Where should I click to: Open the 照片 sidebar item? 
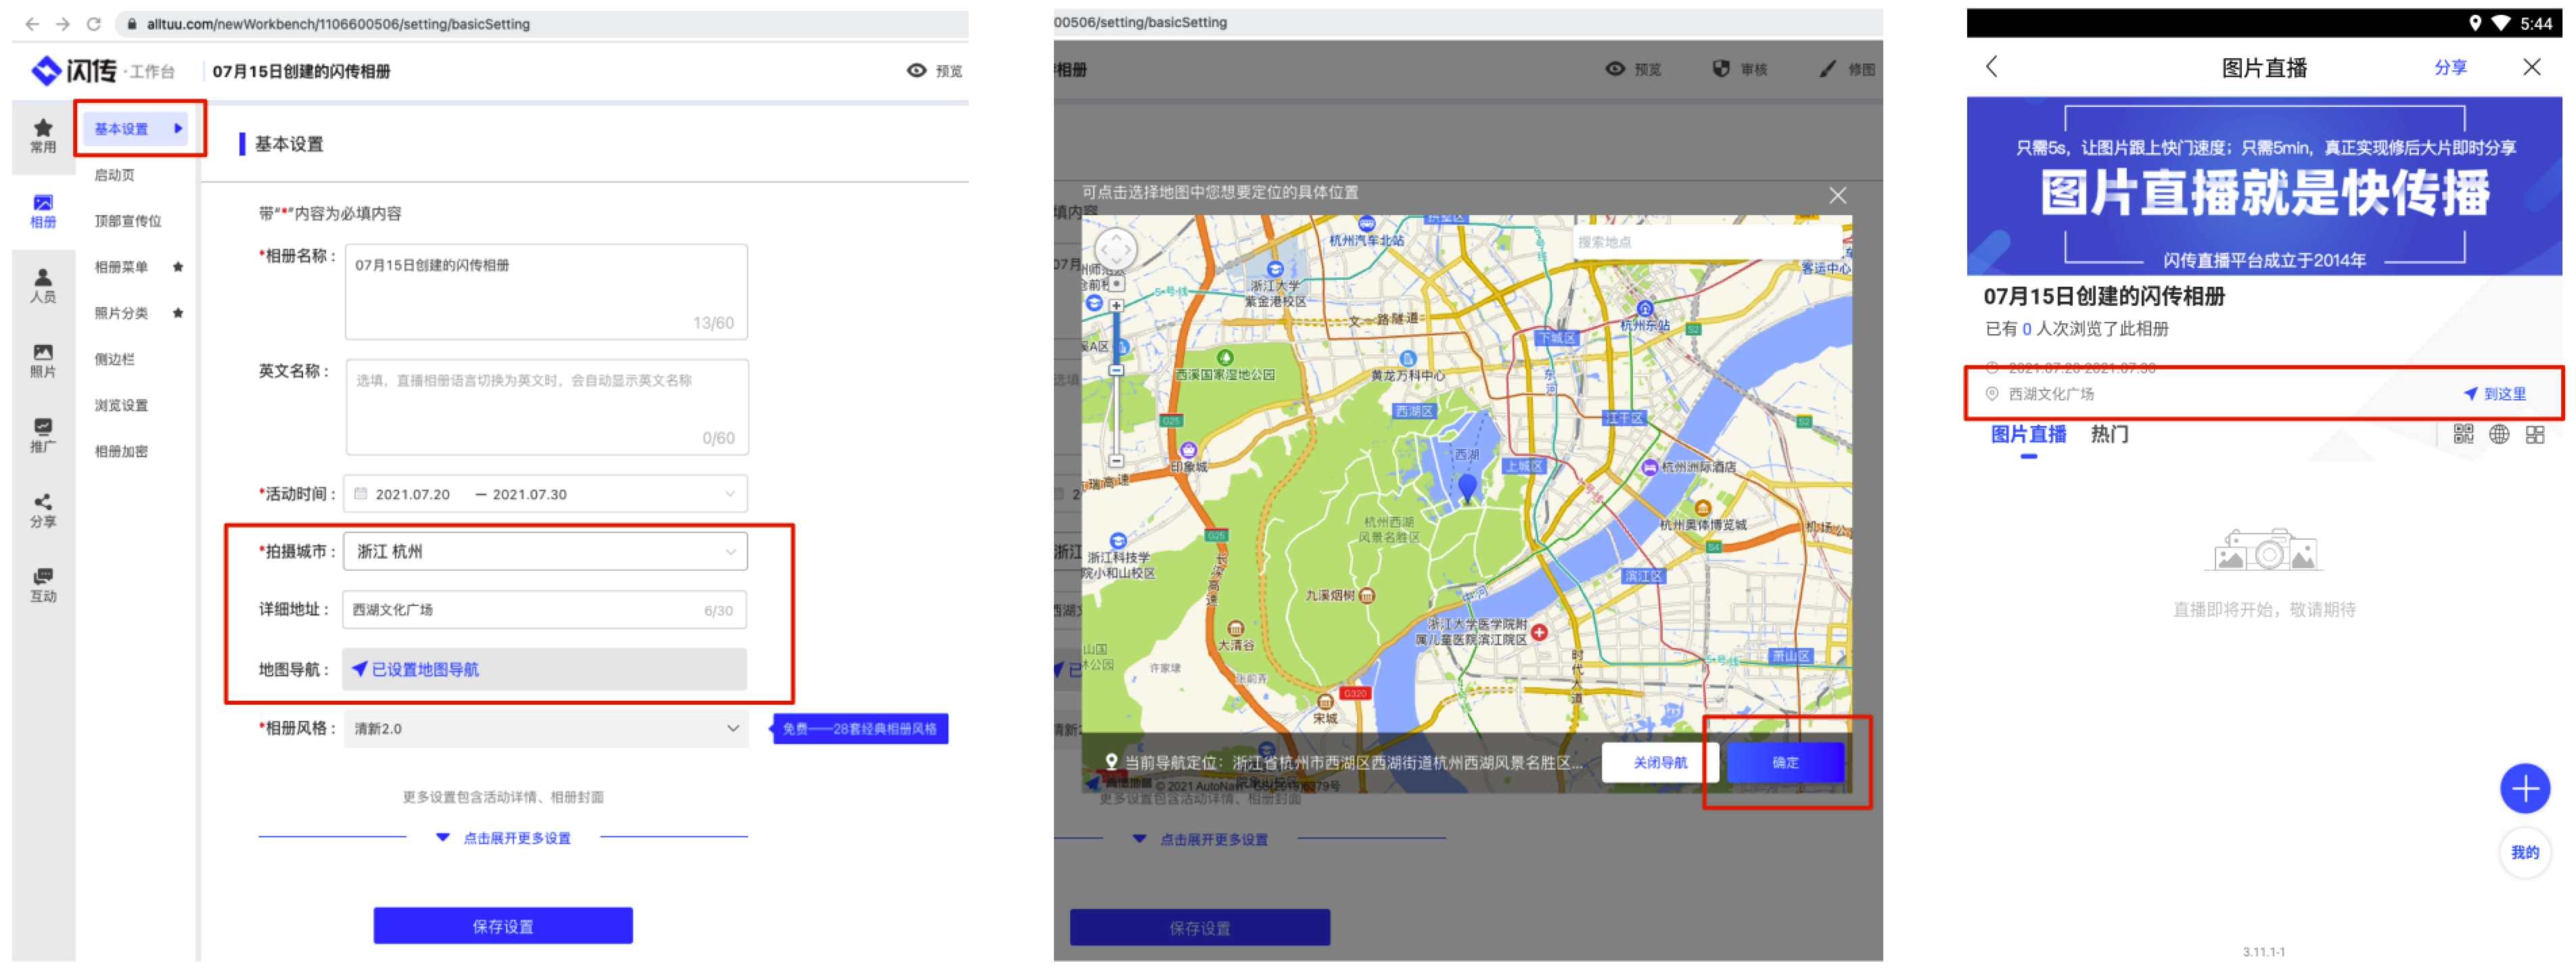click(43, 361)
